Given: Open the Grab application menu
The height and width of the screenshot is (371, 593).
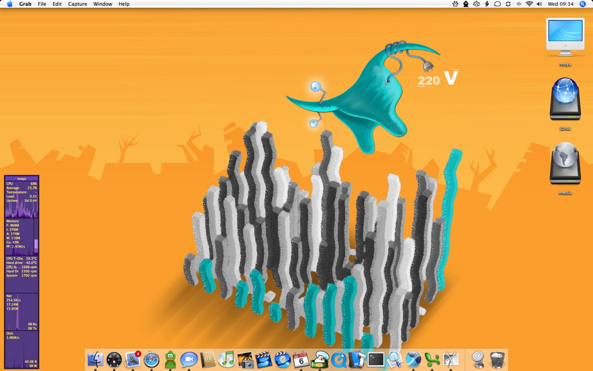Looking at the screenshot, I should point(25,4).
